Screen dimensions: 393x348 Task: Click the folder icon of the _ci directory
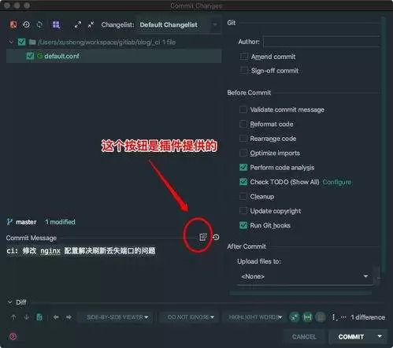[x=32, y=42]
